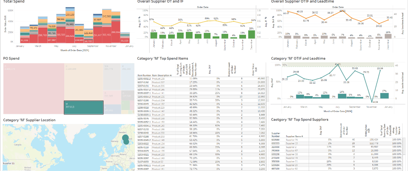Click item number 5203-0022
408x171 pixels.
pyautogui.click(x=143, y=143)
